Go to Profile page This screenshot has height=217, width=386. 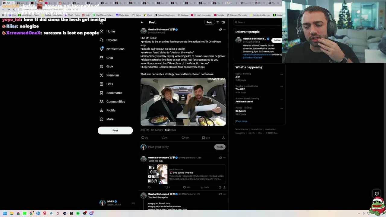click(x=107, y=110)
